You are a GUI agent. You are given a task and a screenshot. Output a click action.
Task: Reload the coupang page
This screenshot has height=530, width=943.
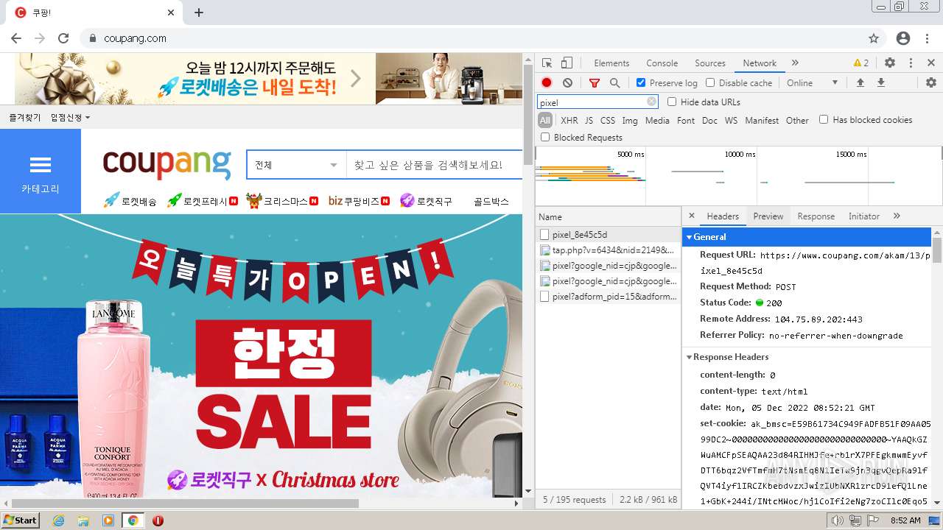63,38
